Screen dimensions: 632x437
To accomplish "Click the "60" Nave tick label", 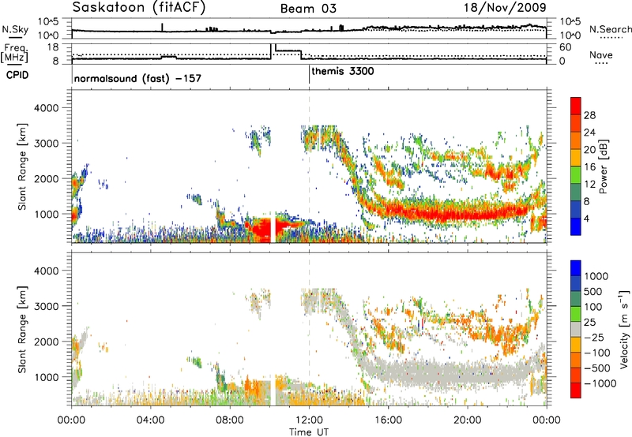I will click(x=566, y=47).
